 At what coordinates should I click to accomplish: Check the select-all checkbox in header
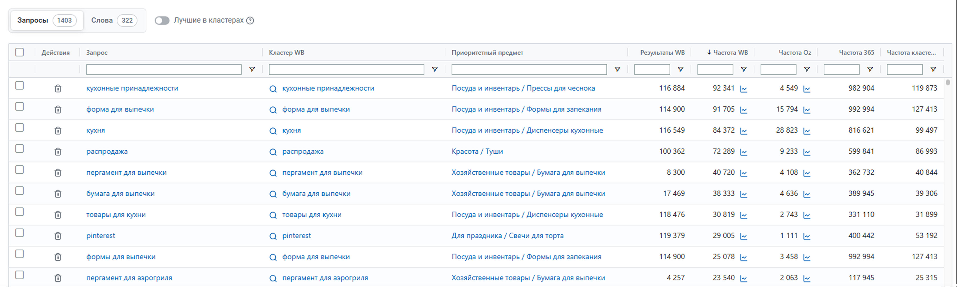20,52
